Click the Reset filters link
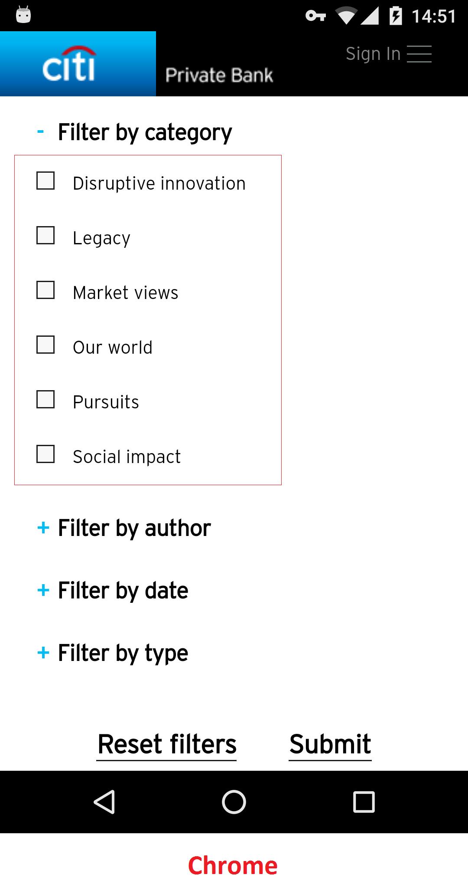This screenshot has width=468, height=894. tap(167, 744)
